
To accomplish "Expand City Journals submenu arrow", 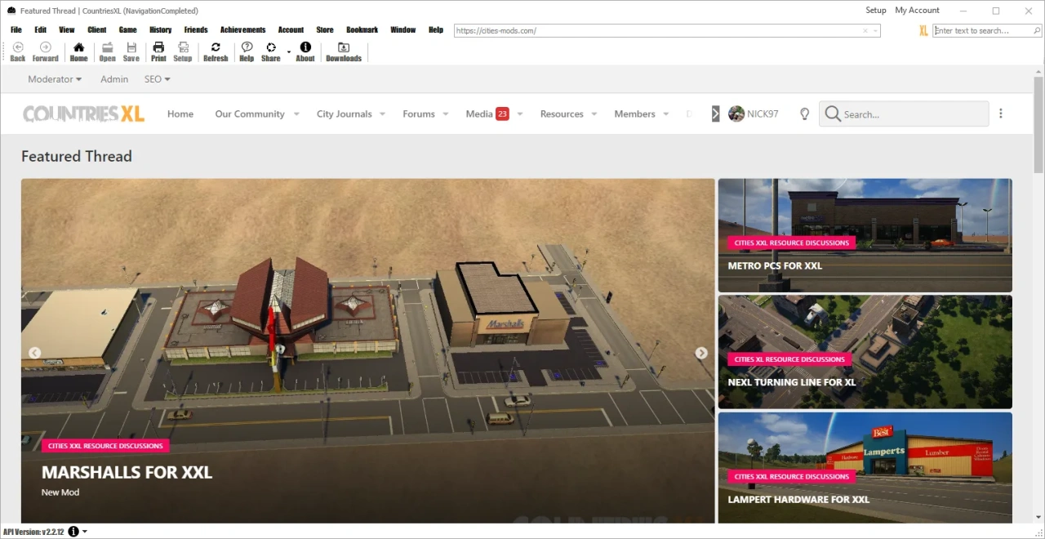I will [382, 114].
